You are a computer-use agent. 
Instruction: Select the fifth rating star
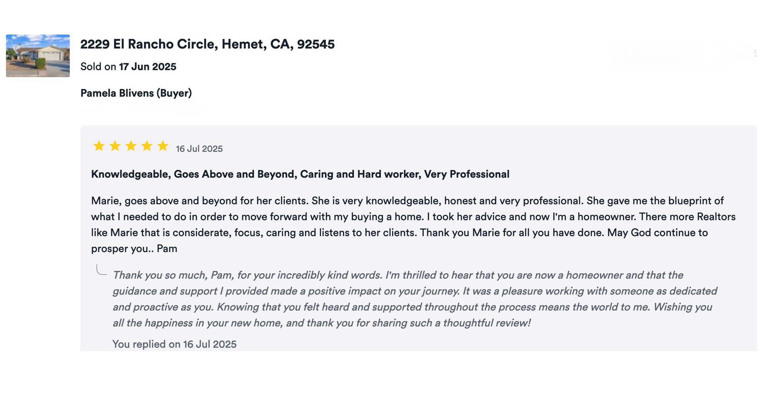point(163,146)
